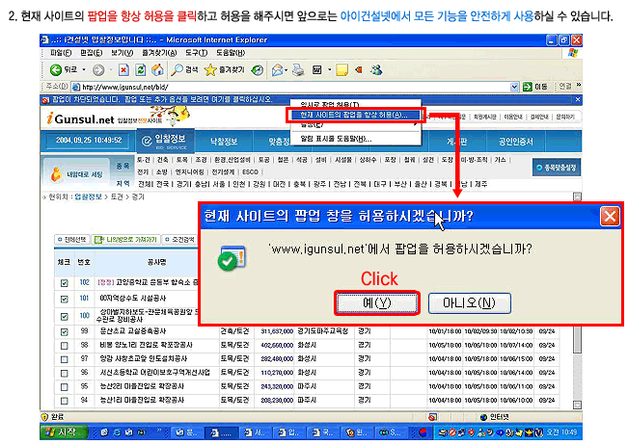The image size is (628, 445).
Task: Click the quick launch Internet Explorer icon
Action: click(x=117, y=432)
